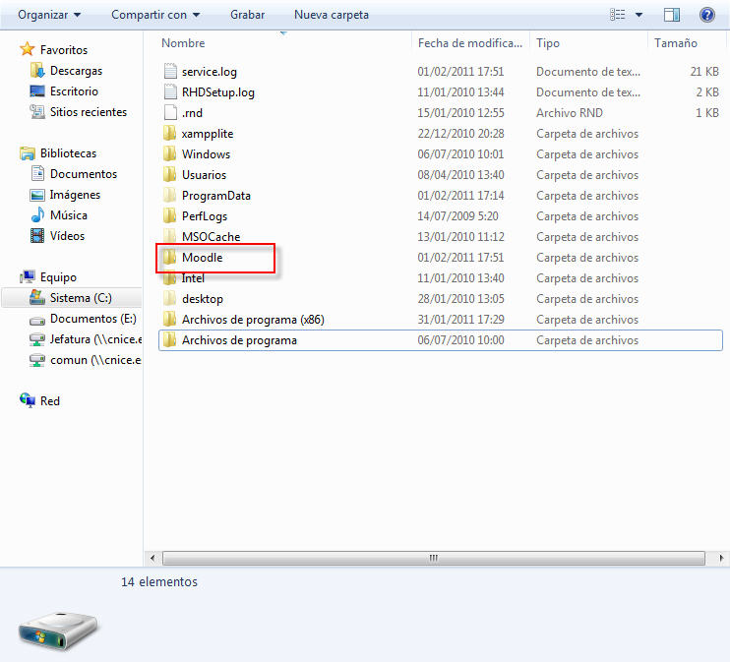
Task: Sort by the Nombre column header
Action: tap(184, 43)
